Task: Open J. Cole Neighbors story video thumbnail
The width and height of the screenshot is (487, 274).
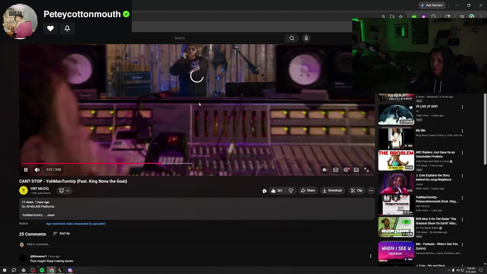Action: coord(396,183)
